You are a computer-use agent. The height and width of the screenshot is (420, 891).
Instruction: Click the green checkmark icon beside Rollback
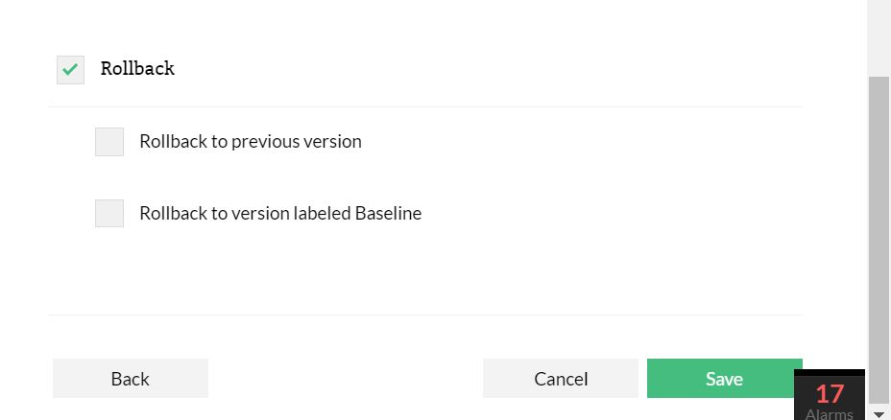point(70,70)
